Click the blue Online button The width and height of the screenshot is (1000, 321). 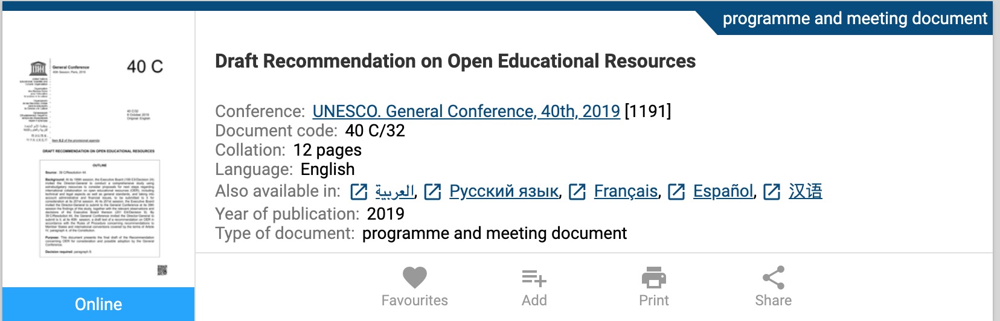(98, 304)
